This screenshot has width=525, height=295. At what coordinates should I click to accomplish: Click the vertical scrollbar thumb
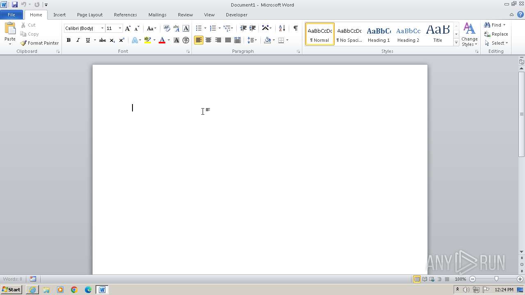click(x=521, y=114)
